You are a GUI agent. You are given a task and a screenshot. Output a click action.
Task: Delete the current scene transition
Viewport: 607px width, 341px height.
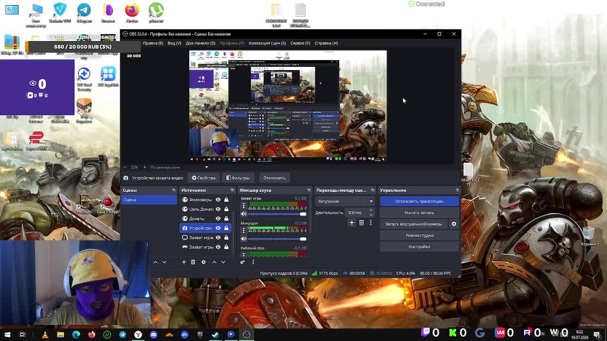tap(361, 223)
